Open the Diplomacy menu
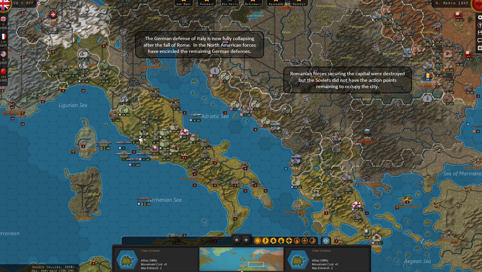This screenshot has height=272, width=482. [x=253, y=3]
